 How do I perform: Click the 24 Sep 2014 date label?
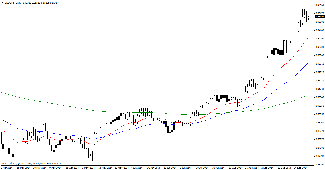click(301, 168)
